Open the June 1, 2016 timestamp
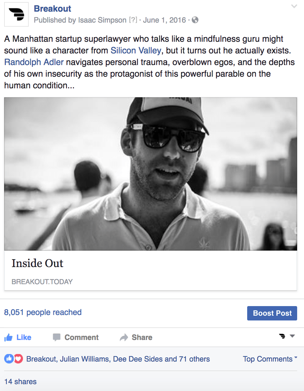The height and width of the screenshot is (391, 304). [165, 20]
